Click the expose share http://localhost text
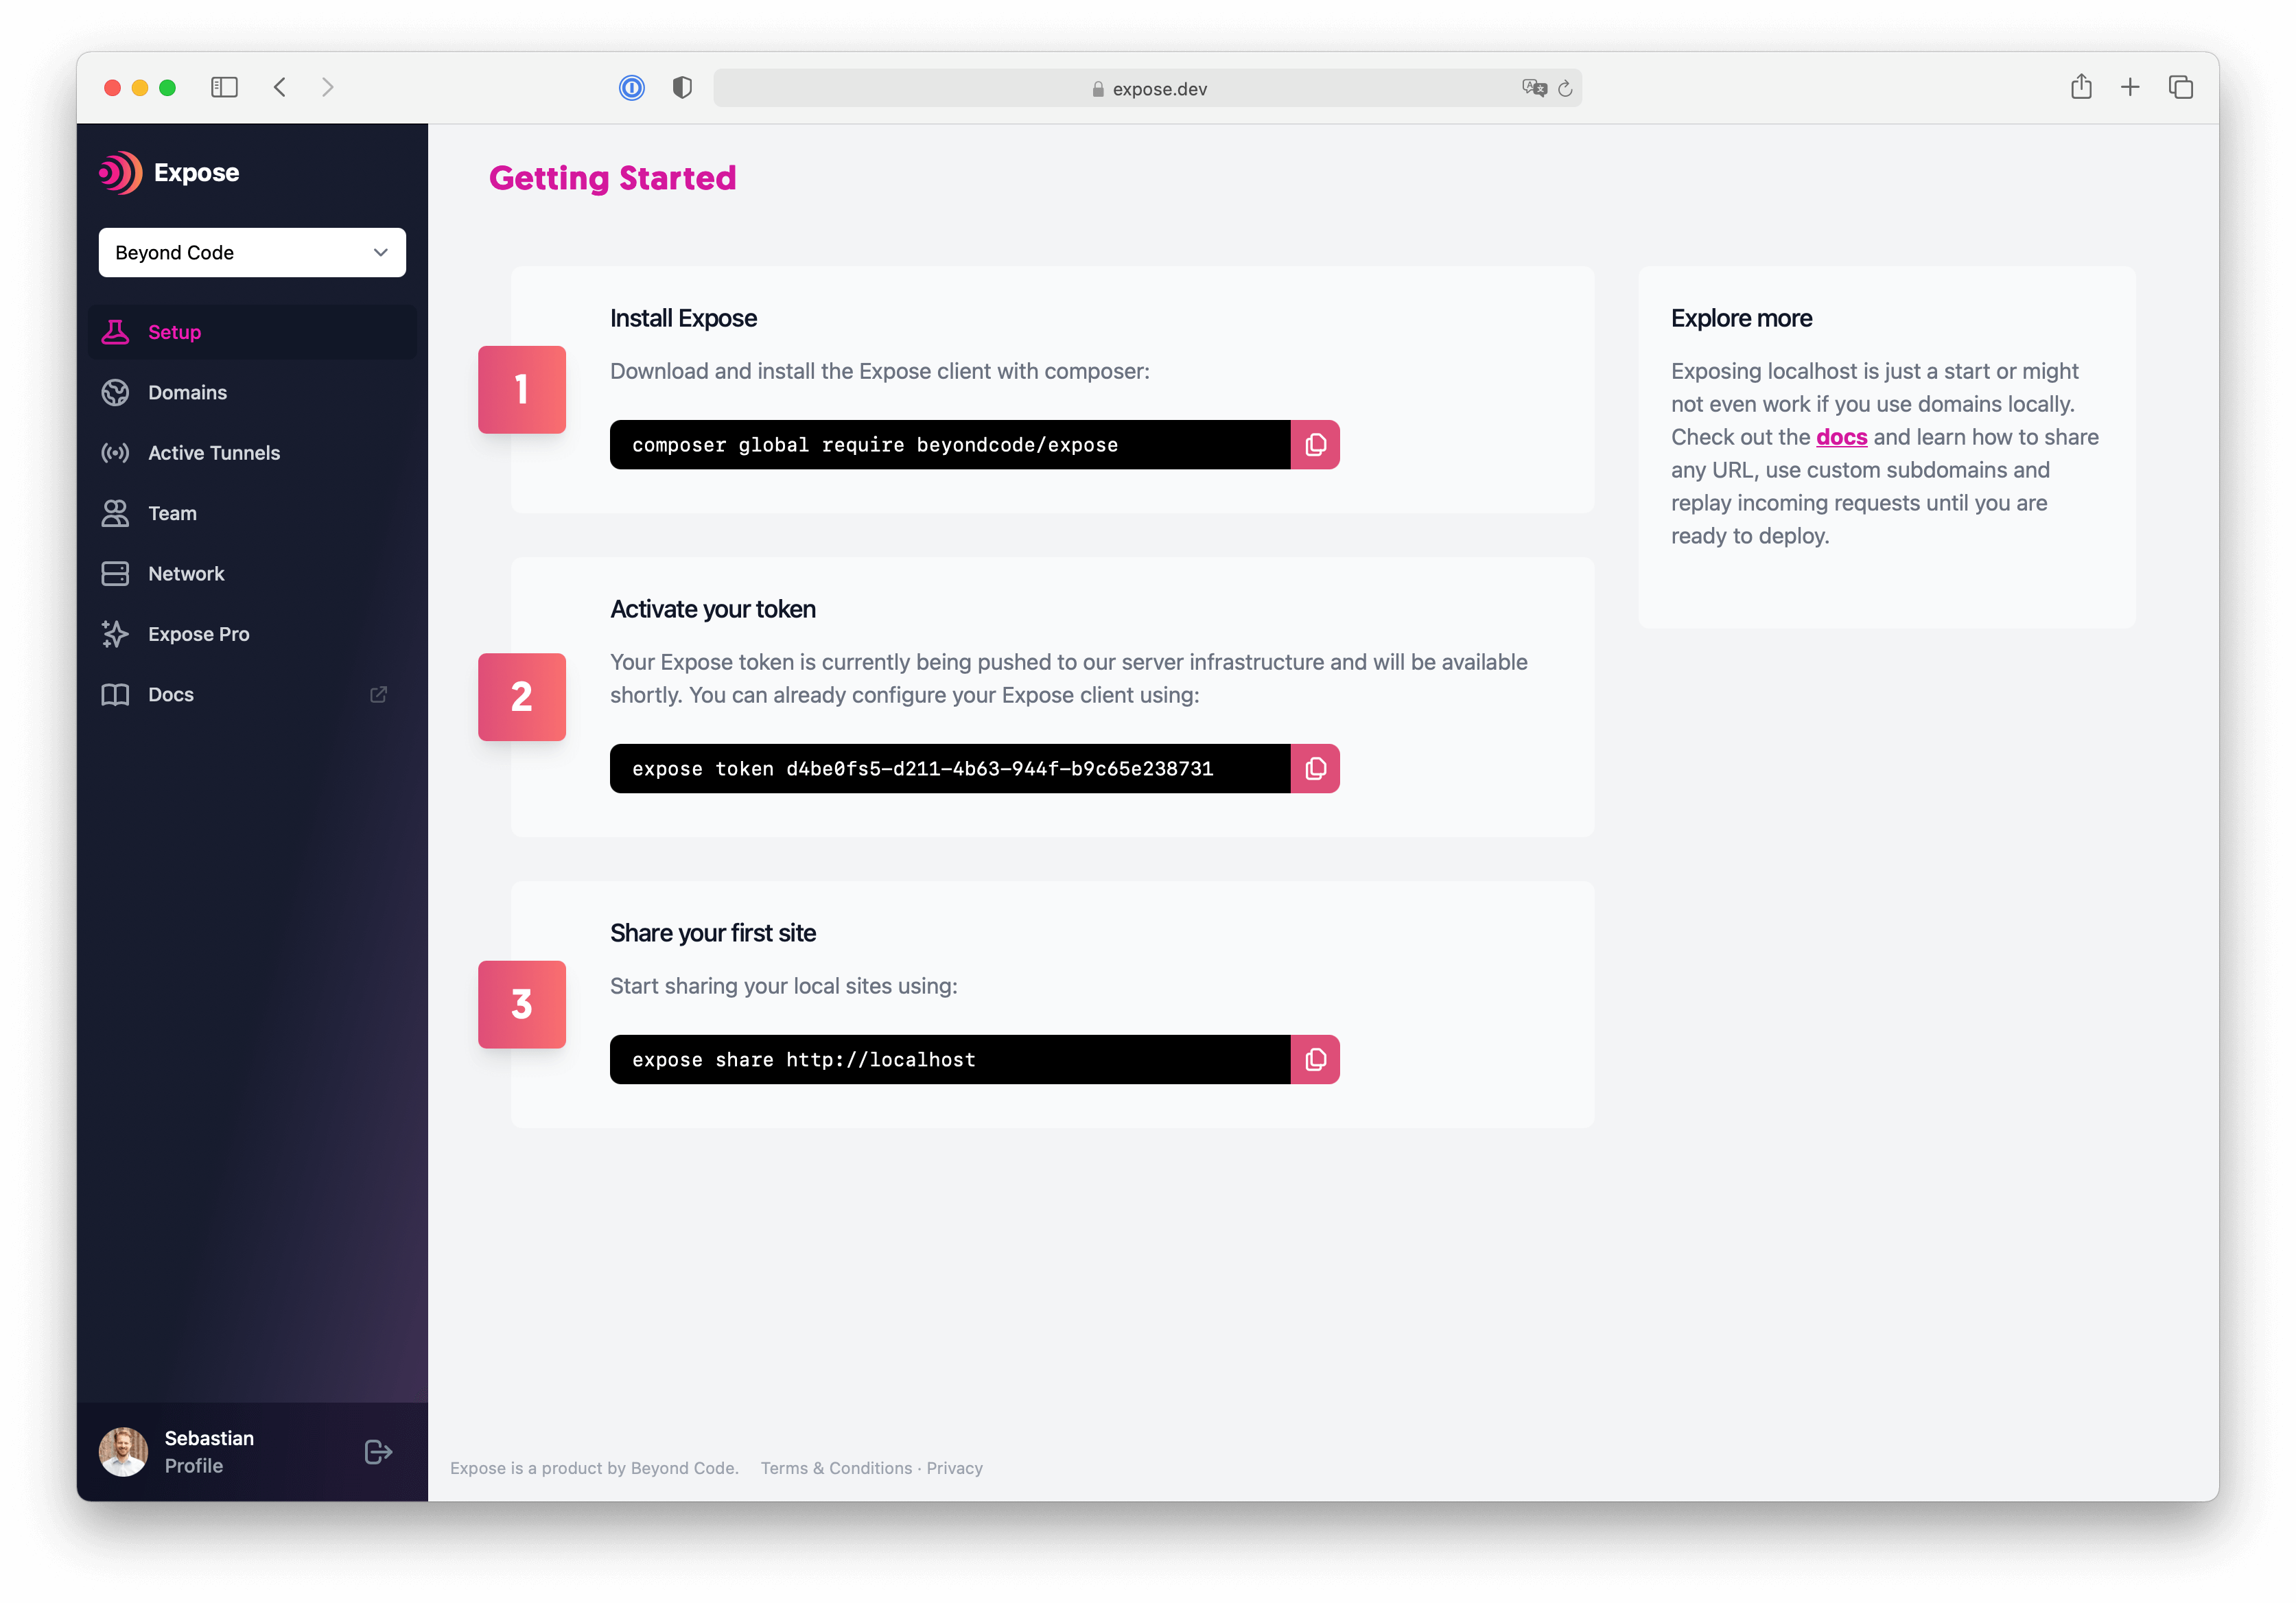Viewport: 2296px width, 1603px height. pyautogui.click(x=803, y=1060)
